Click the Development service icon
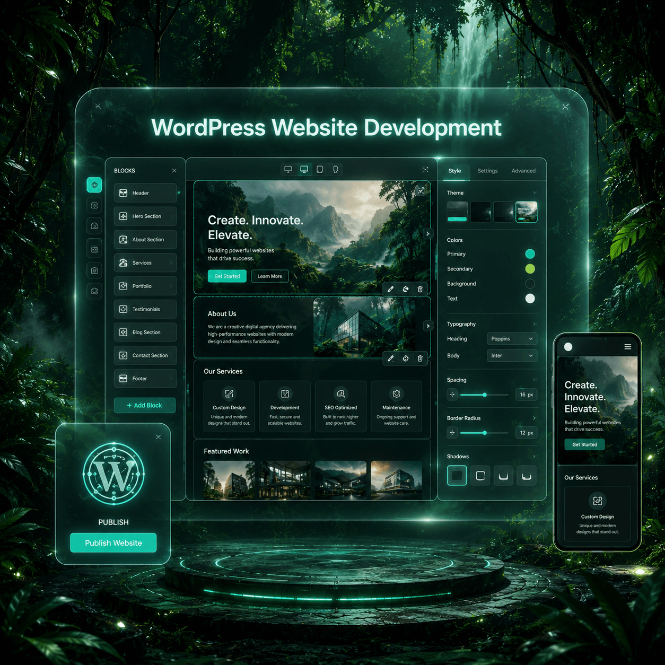 (285, 393)
